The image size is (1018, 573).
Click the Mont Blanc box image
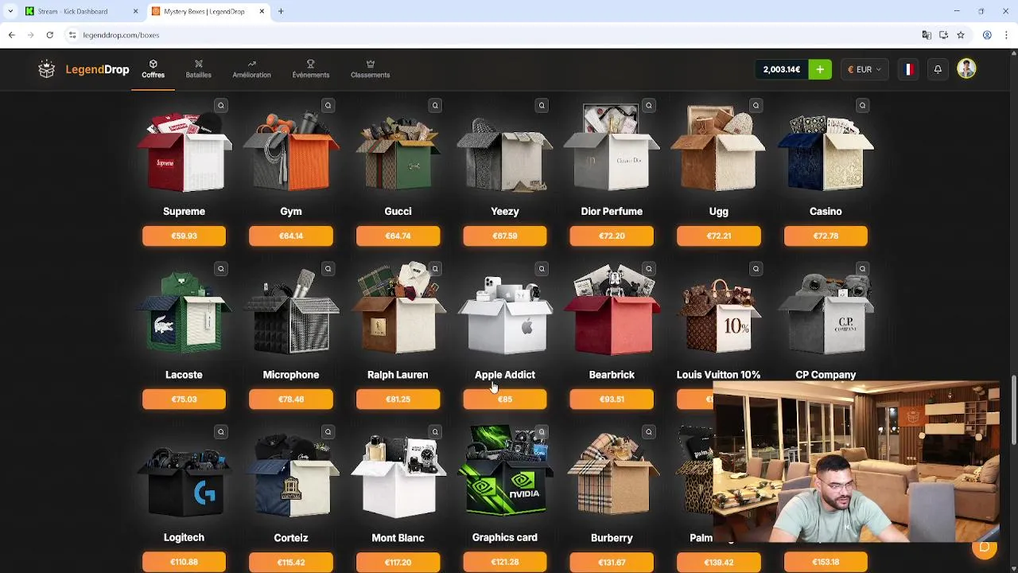click(x=398, y=476)
